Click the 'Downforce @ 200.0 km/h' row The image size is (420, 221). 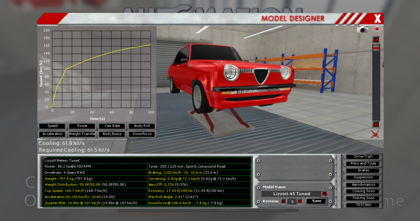199,203
